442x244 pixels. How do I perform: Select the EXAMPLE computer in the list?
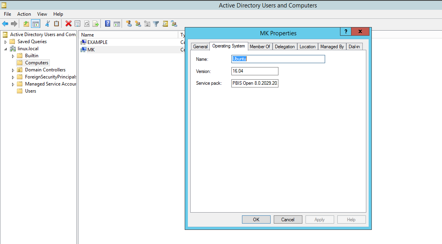click(96, 42)
